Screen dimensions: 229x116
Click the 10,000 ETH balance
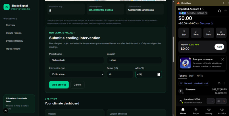click(220, 93)
